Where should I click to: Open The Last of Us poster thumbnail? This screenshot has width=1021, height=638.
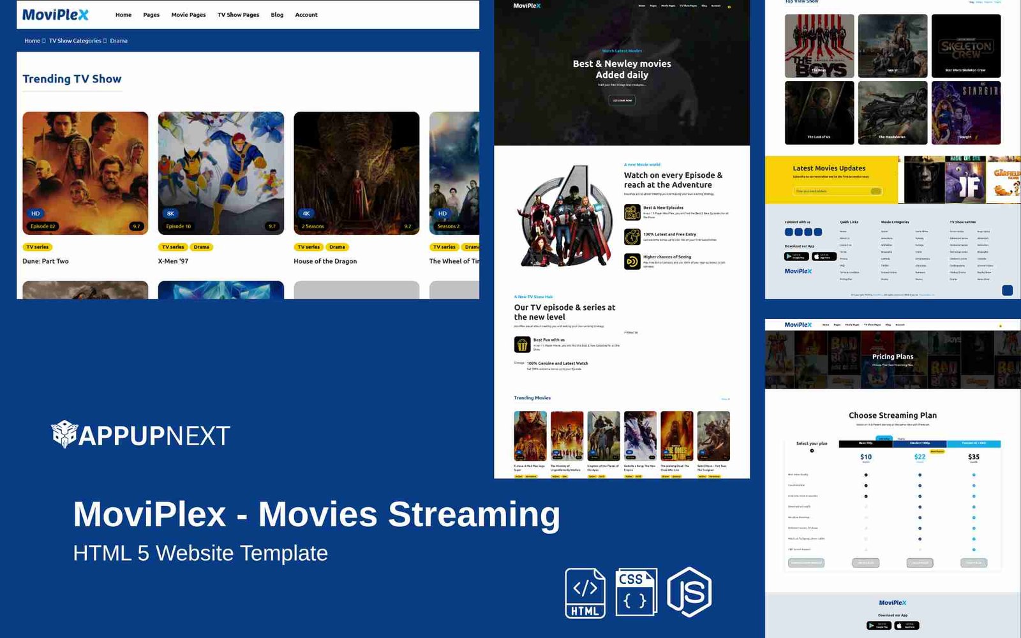(819, 112)
